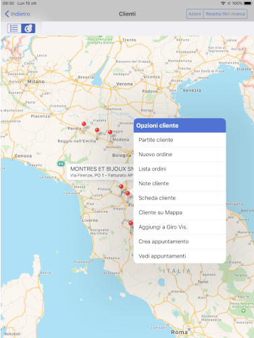The width and height of the screenshot is (254, 338).
Task: Click the Piacenza city label
Action: (x=41, y=116)
